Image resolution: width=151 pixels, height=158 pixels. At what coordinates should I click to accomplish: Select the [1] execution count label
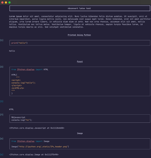(x=2, y=40)
